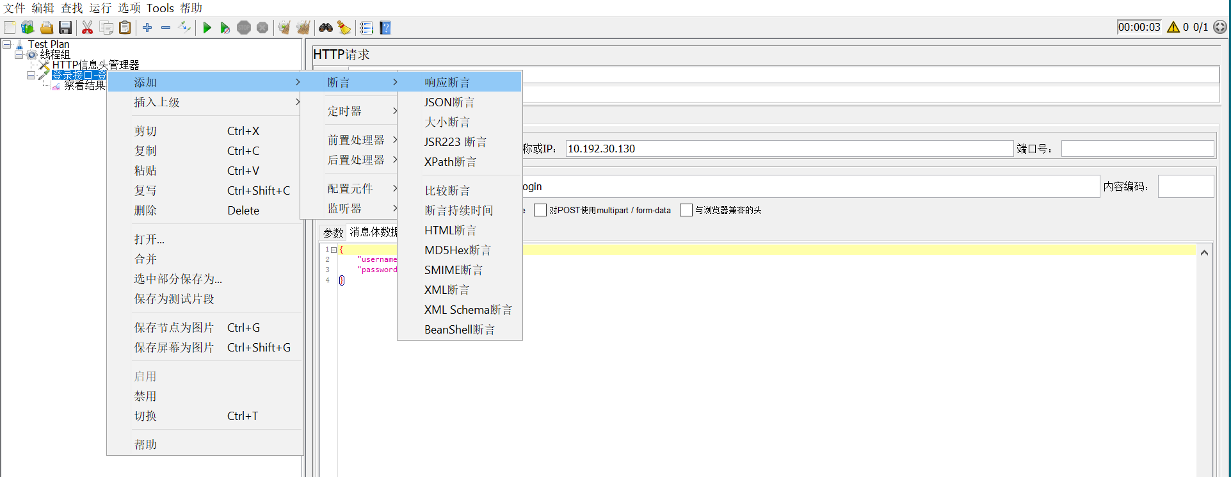Click the Collapse All minus icon
Image resolution: width=1231 pixels, height=477 pixels.
pyautogui.click(x=166, y=28)
